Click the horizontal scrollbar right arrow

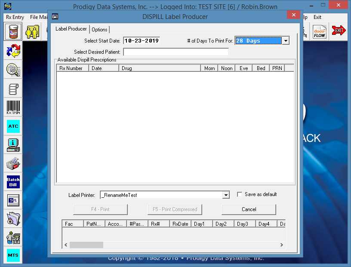(x=282, y=245)
